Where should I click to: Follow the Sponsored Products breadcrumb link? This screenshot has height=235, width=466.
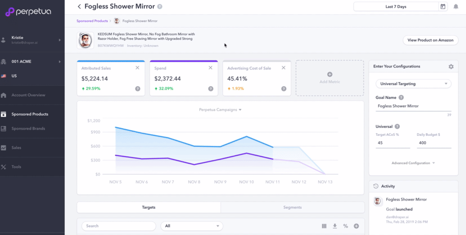coord(92,21)
